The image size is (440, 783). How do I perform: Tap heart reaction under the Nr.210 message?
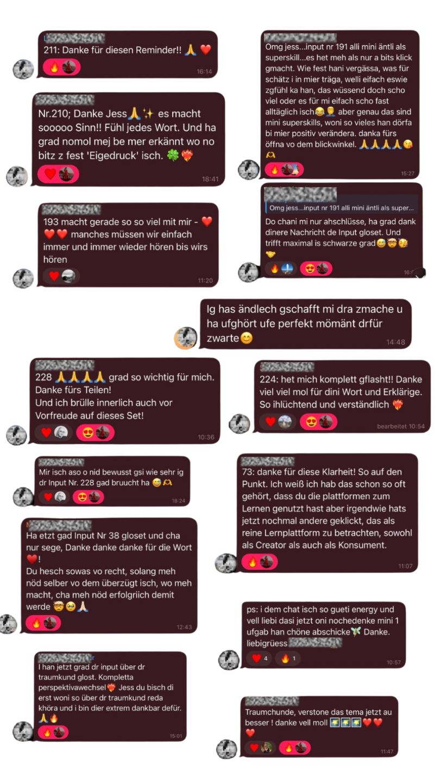58,175
